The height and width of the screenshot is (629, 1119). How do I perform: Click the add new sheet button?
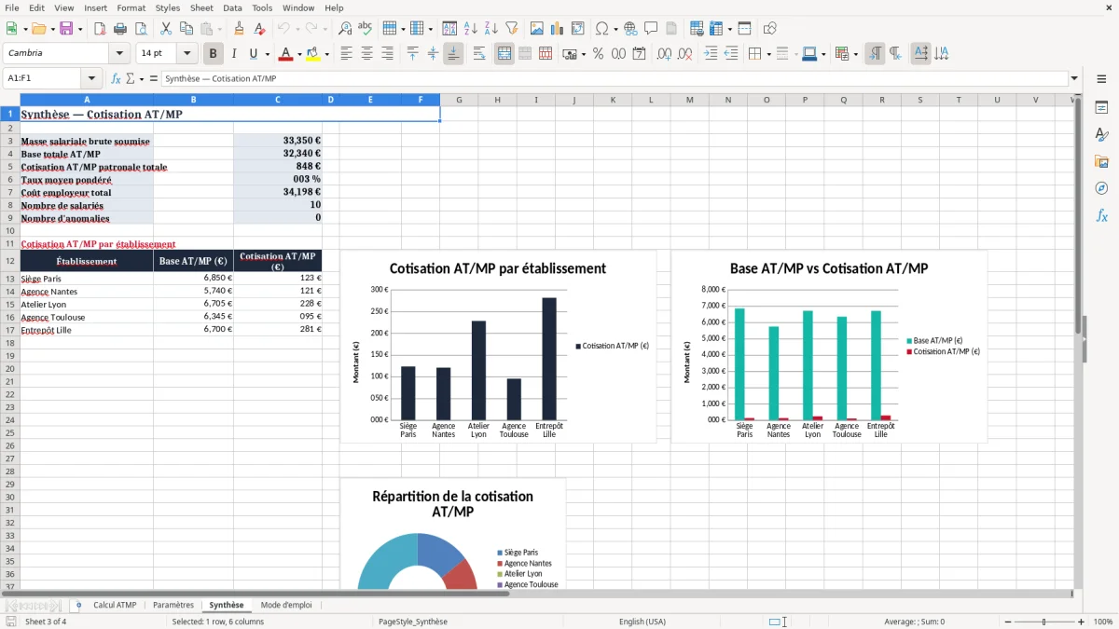pos(78,605)
